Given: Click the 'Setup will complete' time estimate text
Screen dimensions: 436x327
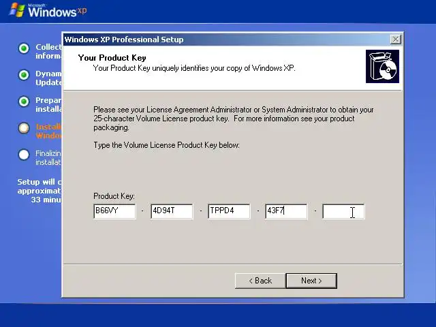Looking at the screenshot, I should pyautogui.click(x=40, y=191).
